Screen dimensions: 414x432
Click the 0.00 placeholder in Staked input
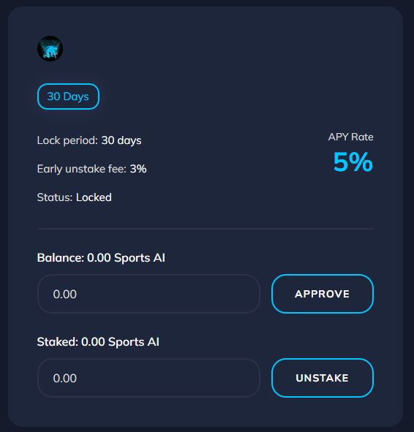(65, 379)
